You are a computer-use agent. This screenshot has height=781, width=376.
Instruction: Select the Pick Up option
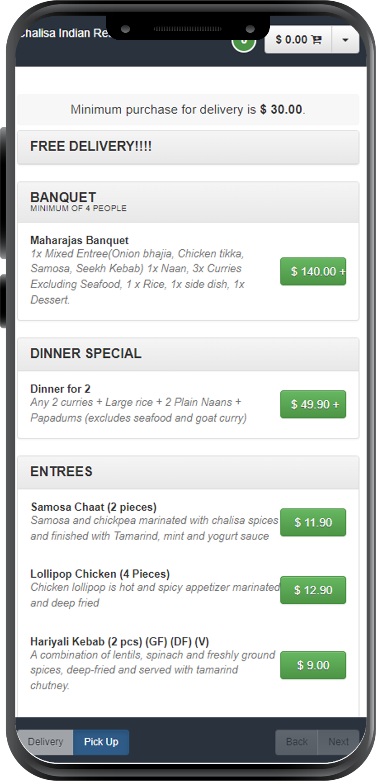click(101, 742)
